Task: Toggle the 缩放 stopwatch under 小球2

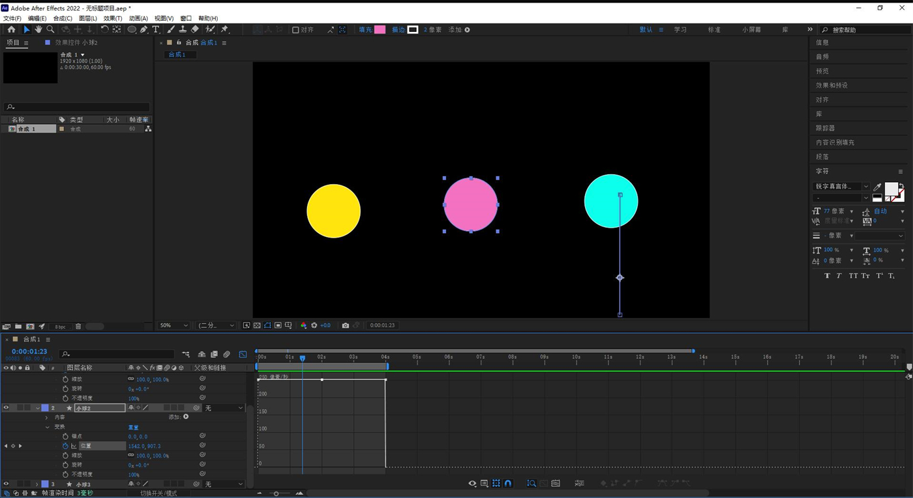Action: click(x=65, y=456)
